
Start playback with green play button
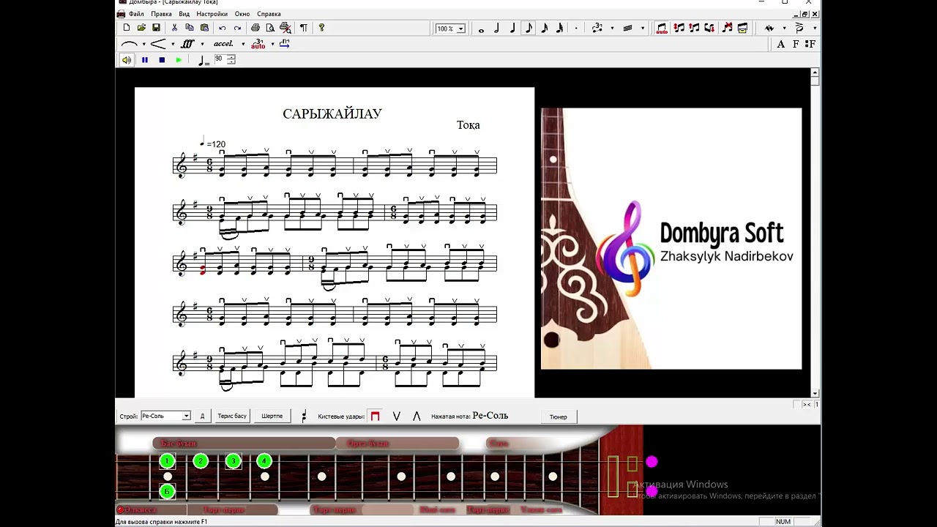click(179, 60)
